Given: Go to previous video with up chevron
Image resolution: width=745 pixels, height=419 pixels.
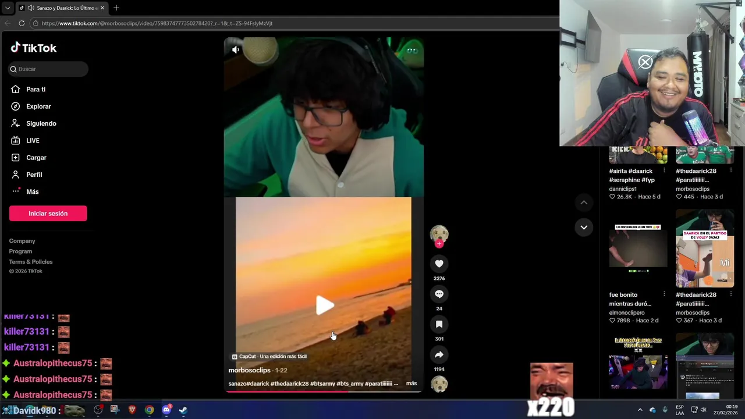Looking at the screenshot, I should (x=584, y=202).
